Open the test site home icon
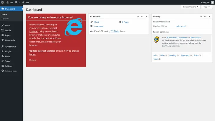Image resolution: width=215 pixels, height=121 pixels. 8,2
